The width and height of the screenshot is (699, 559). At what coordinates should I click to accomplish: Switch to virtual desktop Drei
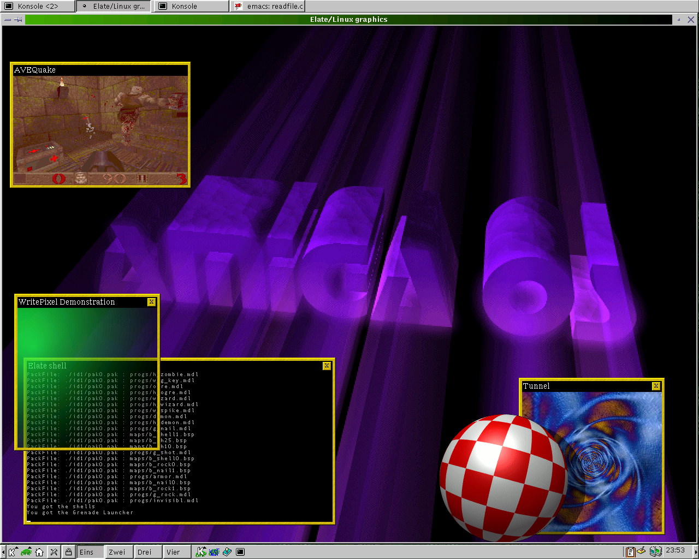[x=148, y=552]
